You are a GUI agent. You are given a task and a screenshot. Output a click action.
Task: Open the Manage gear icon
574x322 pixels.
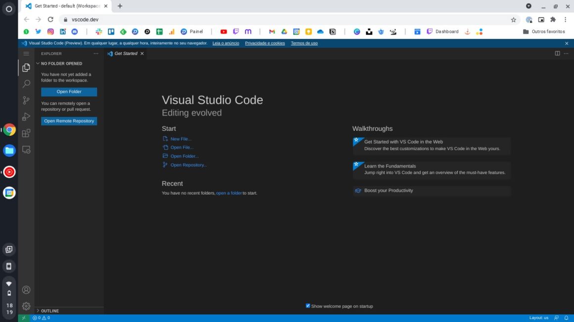point(26,306)
